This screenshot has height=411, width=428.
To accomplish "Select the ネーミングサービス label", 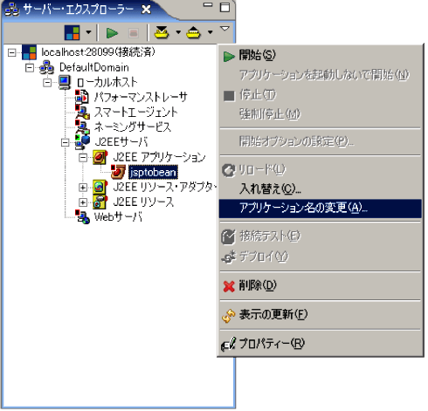I will [133, 127].
